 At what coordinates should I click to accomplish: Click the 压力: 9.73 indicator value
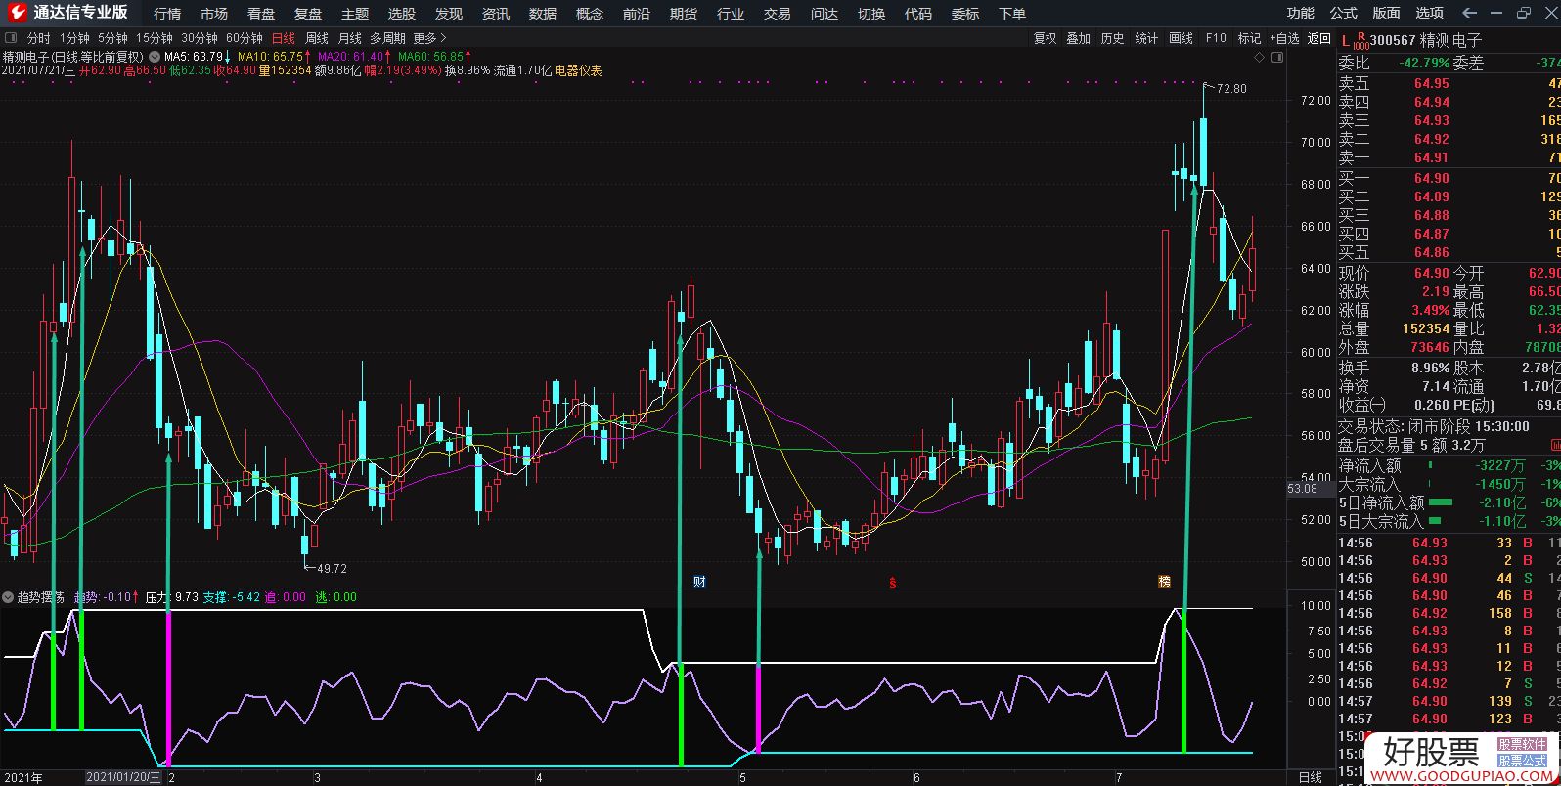[x=172, y=597]
